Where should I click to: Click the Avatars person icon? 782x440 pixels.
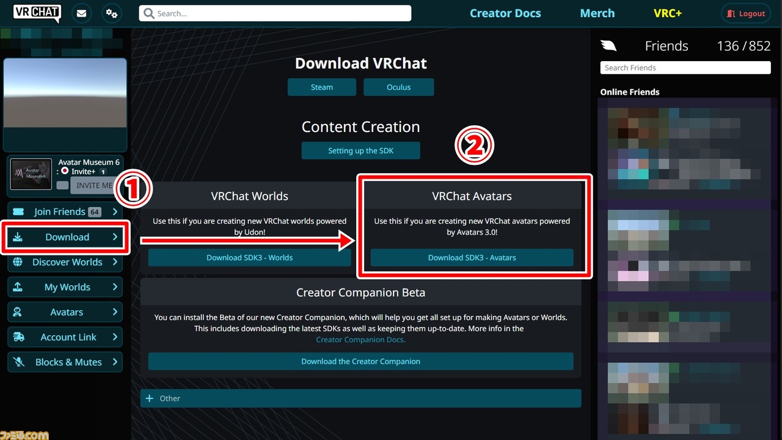tap(18, 312)
